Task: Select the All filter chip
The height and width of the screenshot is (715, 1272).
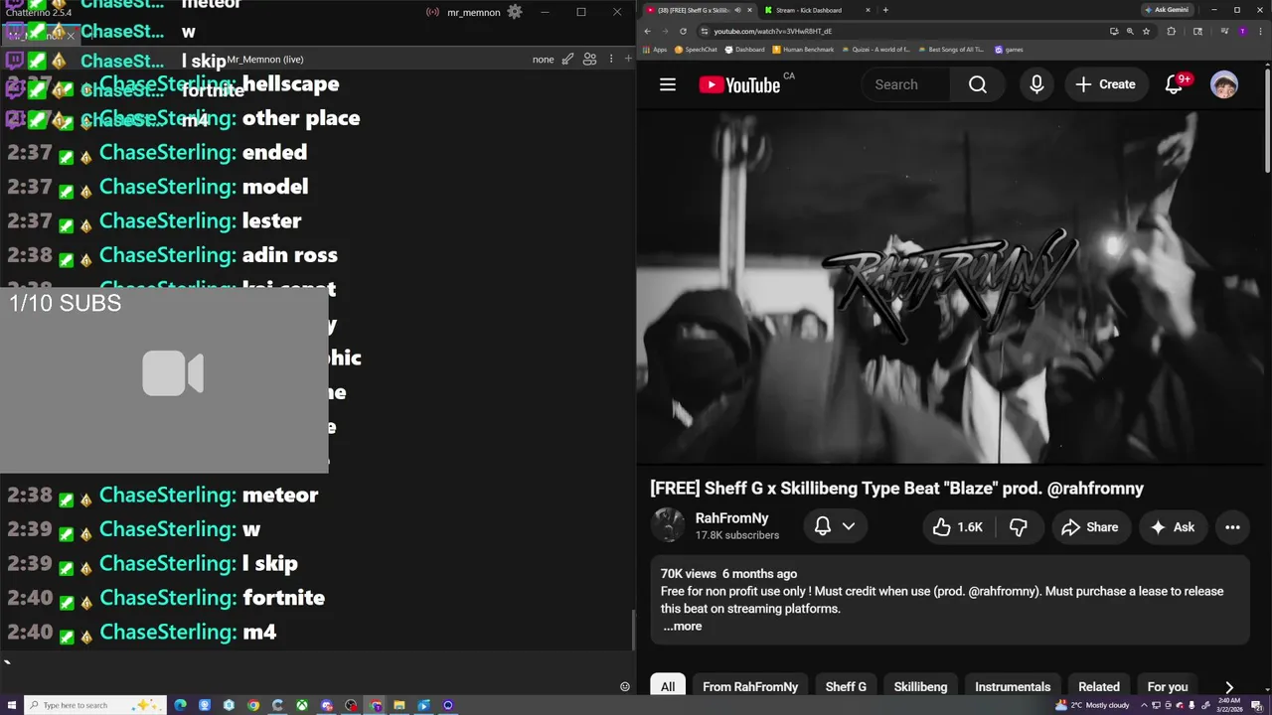Action: [668, 686]
